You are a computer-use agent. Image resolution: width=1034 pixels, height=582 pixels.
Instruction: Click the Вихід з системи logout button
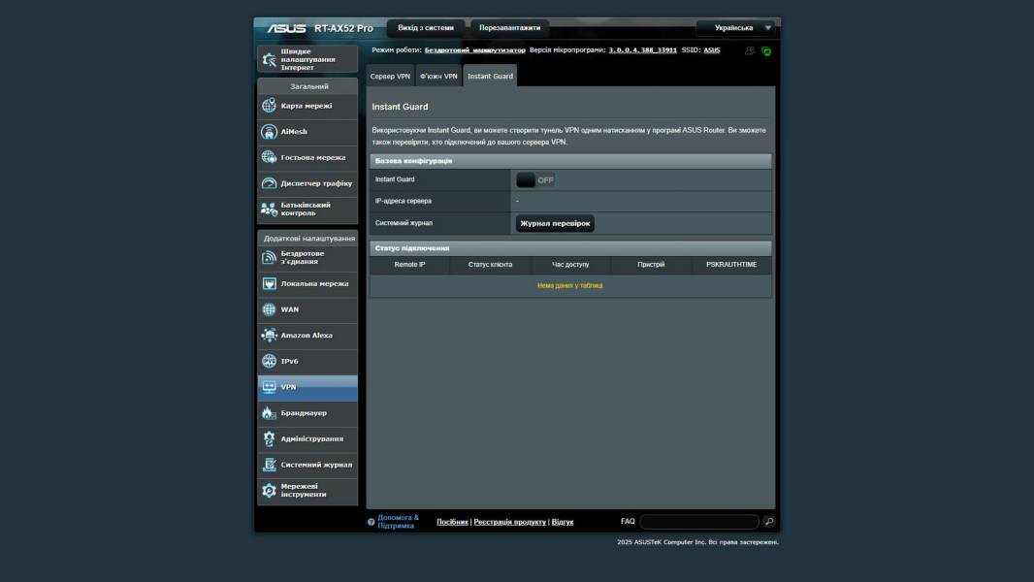(x=426, y=28)
